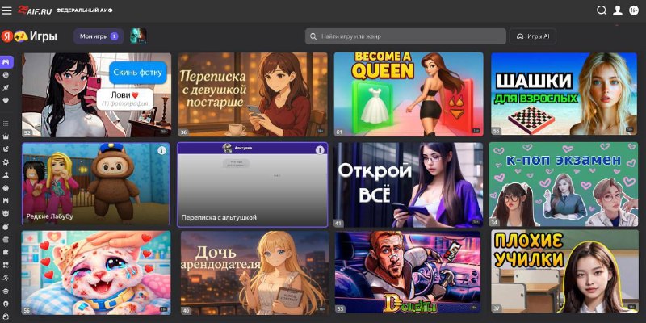The image size is (646, 323).
Task: Open the hamburger menu at top left
Action: (6, 10)
